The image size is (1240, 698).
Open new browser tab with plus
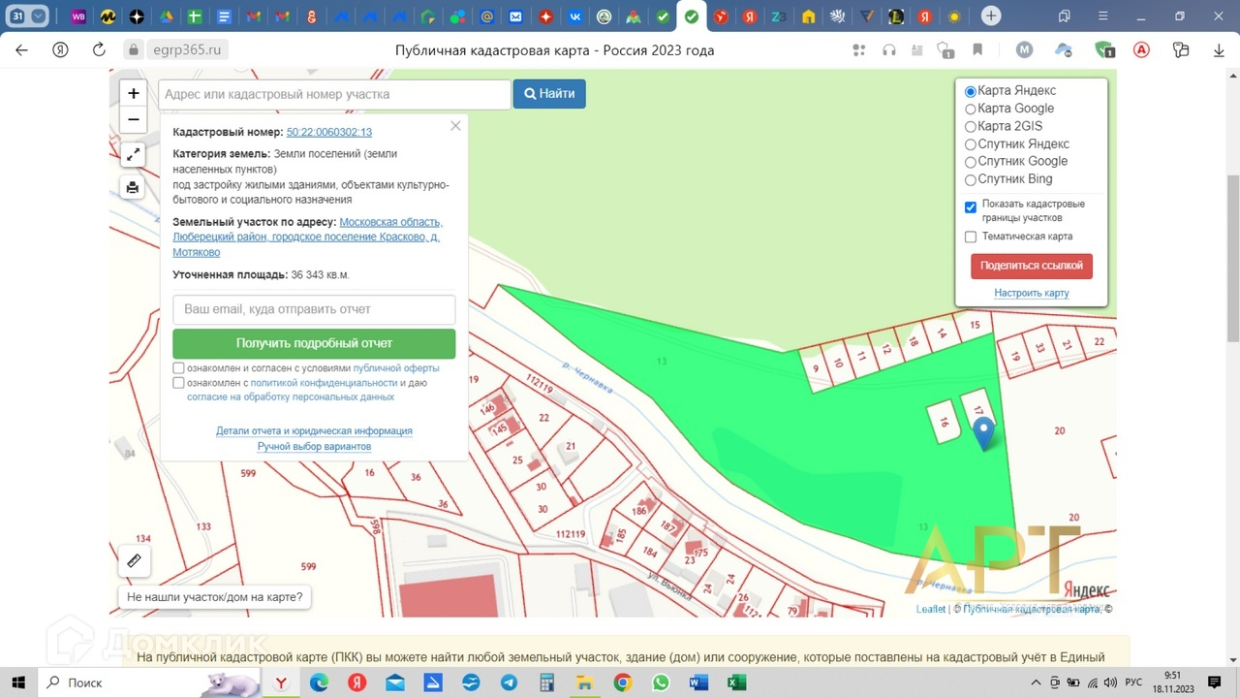click(990, 16)
